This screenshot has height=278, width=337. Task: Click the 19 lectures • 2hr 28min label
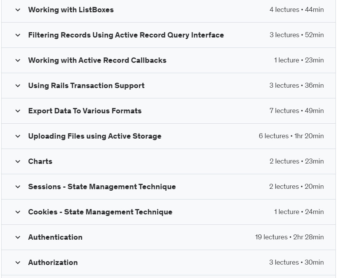click(x=289, y=237)
